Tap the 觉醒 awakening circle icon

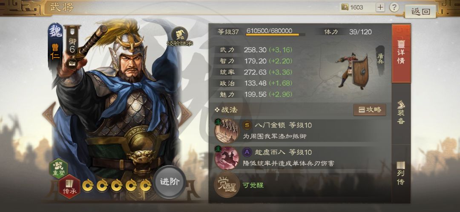[x=227, y=185]
